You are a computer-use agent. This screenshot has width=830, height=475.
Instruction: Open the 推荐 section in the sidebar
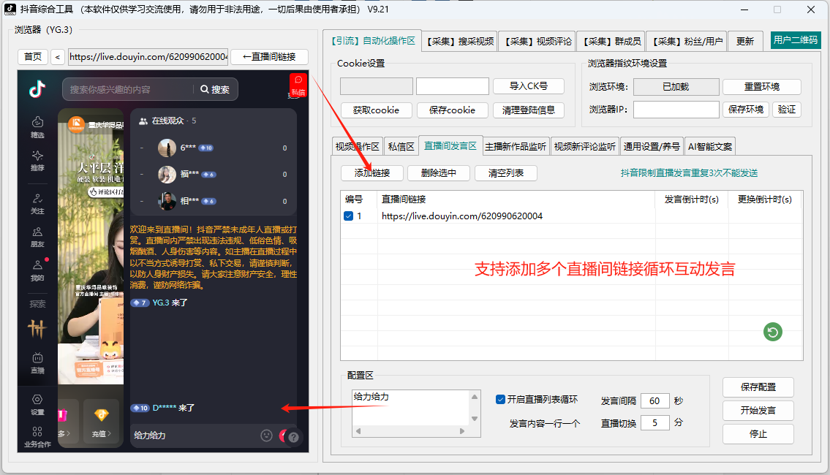(37, 156)
